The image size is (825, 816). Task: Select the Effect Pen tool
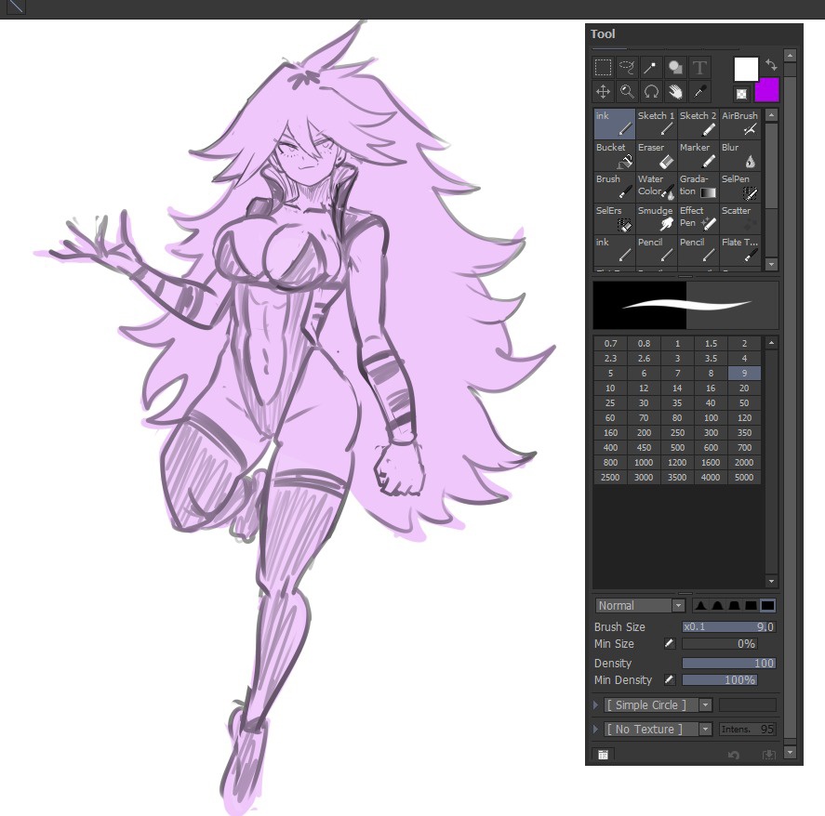click(x=699, y=218)
